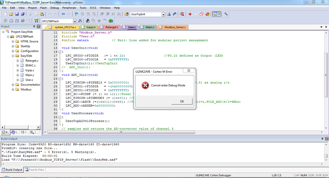Image resolution: width=329 pixels, height=178 pixels.
Task: Open Options for Target wand icon
Action: click(x=80, y=21)
